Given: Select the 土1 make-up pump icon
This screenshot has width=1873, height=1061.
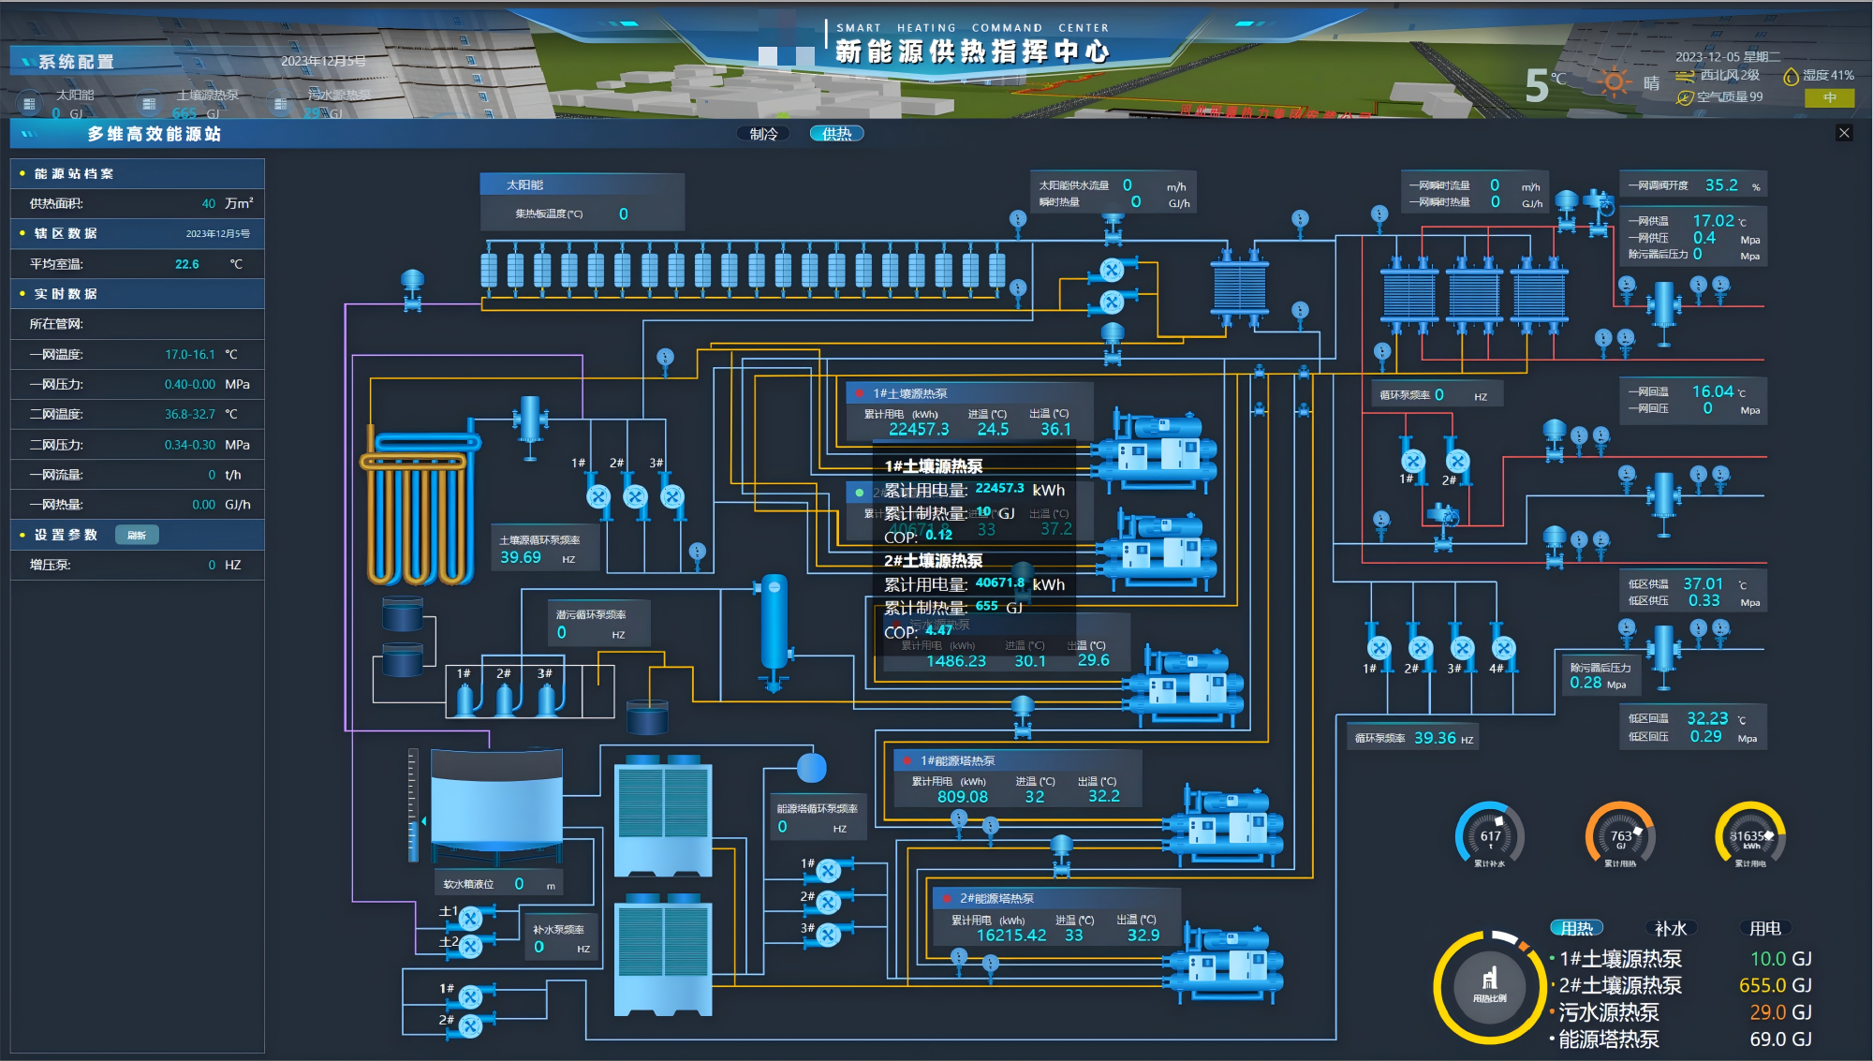Looking at the screenshot, I should coord(471,918).
